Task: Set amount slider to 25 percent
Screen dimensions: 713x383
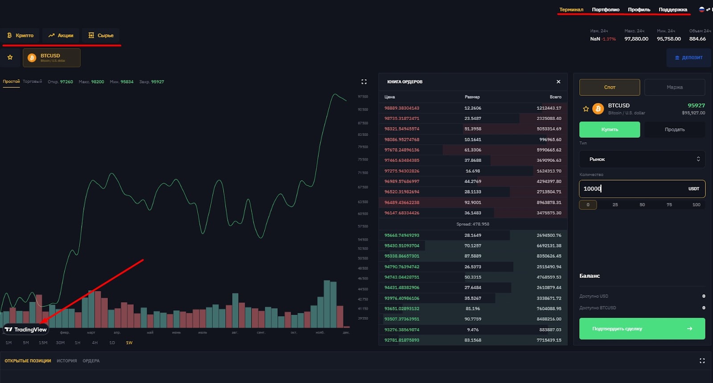Action: (x=615, y=205)
